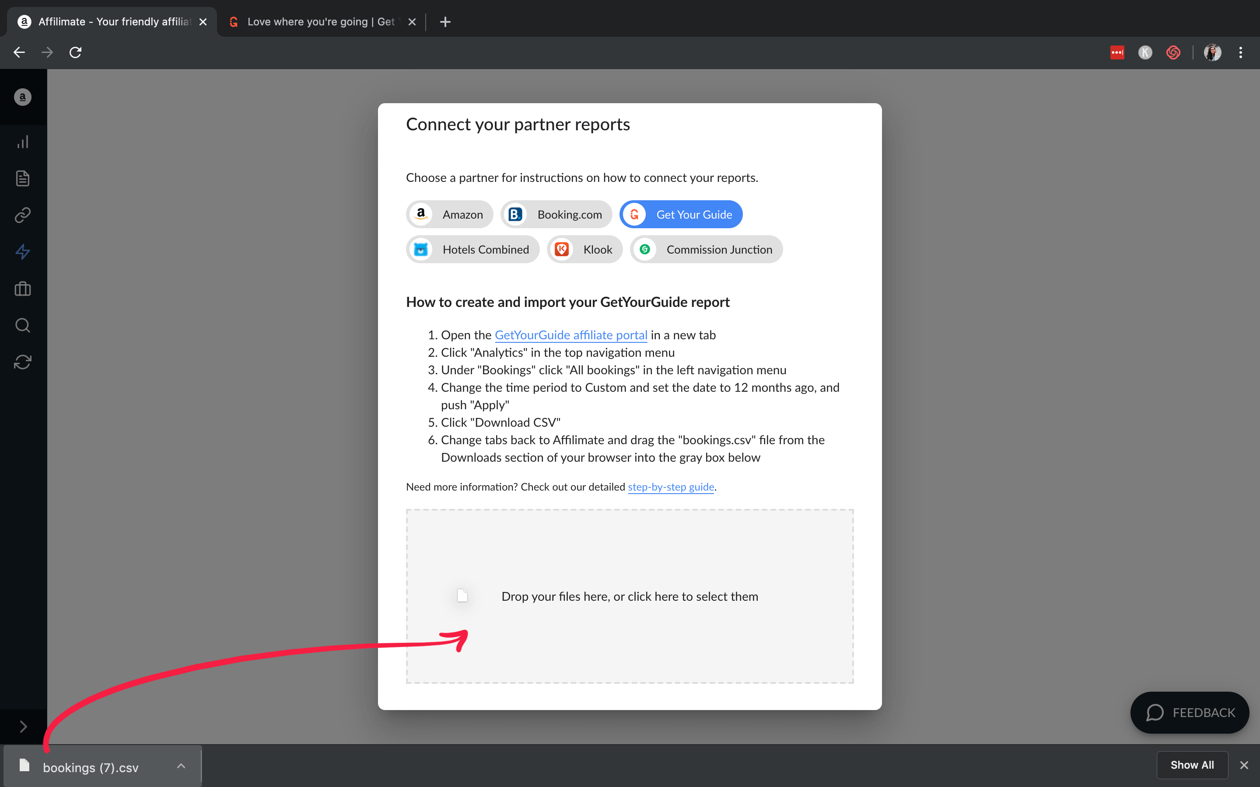Expand the sidebar with the chevron arrow
Screen dimensions: 1260x787
pyautogui.click(x=23, y=727)
